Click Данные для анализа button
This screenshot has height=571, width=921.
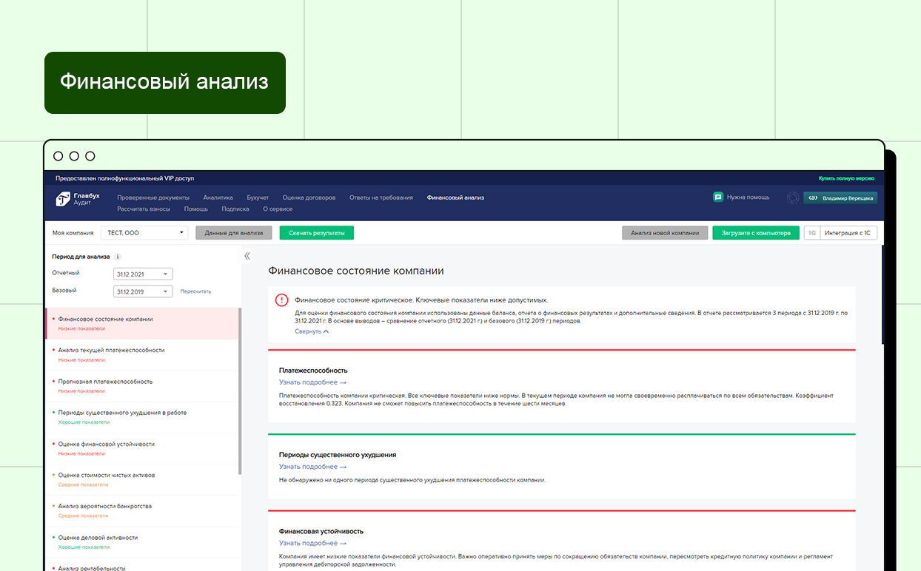coord(234,233)
